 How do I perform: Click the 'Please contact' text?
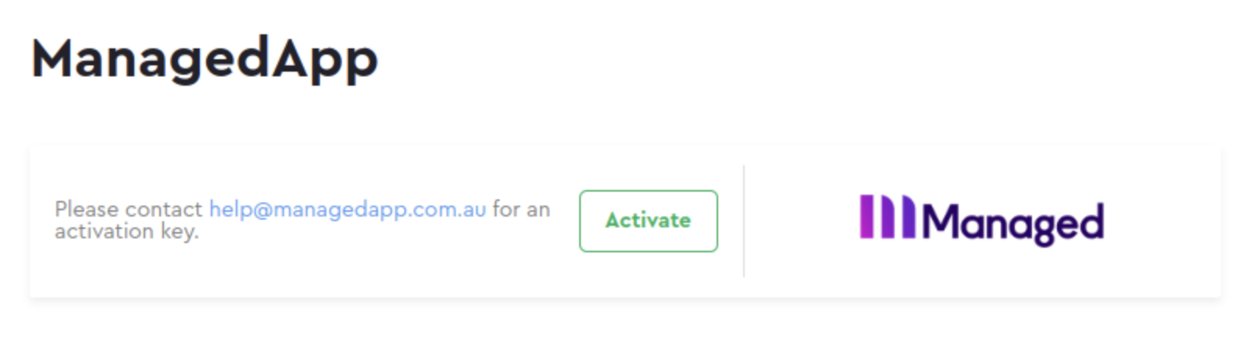129,209
